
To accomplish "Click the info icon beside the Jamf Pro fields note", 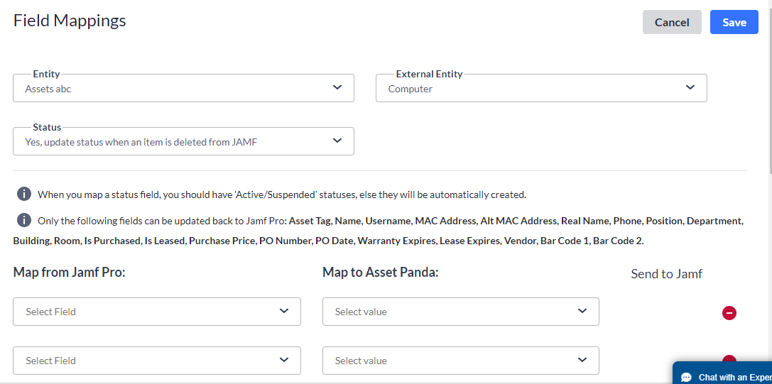I will click(24, 220).
